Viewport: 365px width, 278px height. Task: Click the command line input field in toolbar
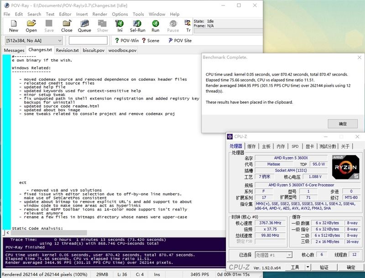coord(88,41)
